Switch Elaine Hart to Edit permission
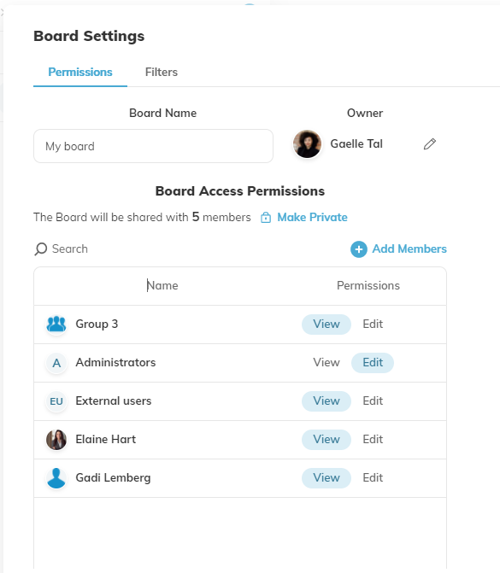 [x=373, y=439]
